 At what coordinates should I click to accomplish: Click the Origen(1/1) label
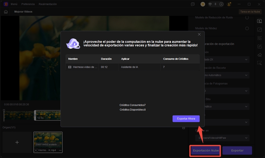(9, 127)
